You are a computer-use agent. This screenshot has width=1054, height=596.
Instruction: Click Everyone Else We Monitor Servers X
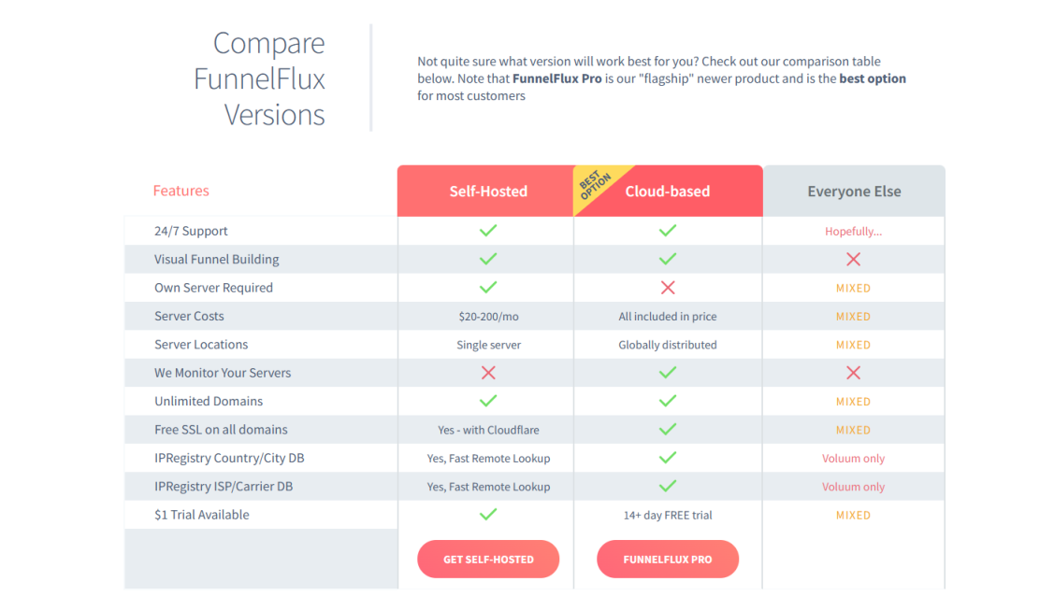853,373
